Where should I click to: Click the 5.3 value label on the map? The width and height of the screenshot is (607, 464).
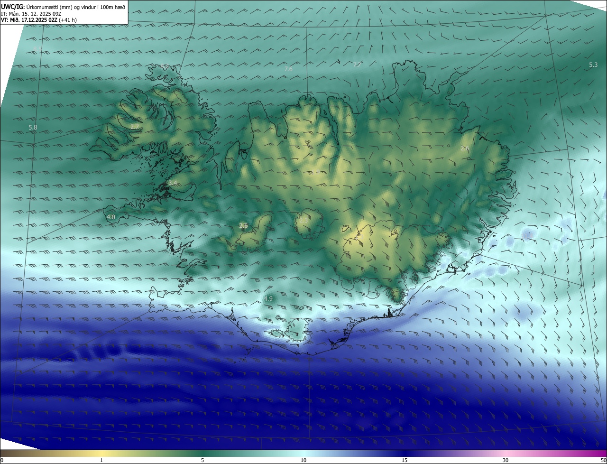(x=593, y=65)
